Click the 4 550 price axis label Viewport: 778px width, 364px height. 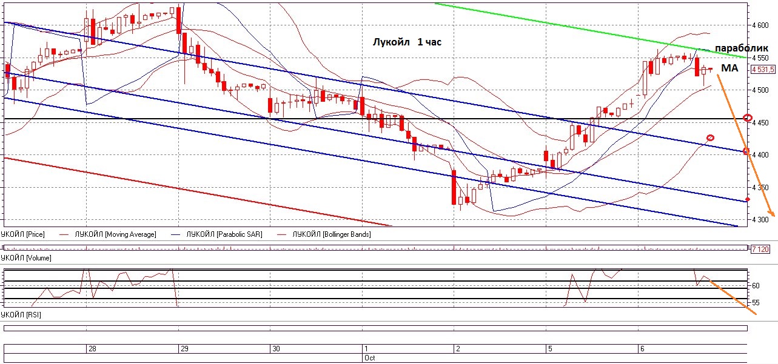click(x=760, y=58)
